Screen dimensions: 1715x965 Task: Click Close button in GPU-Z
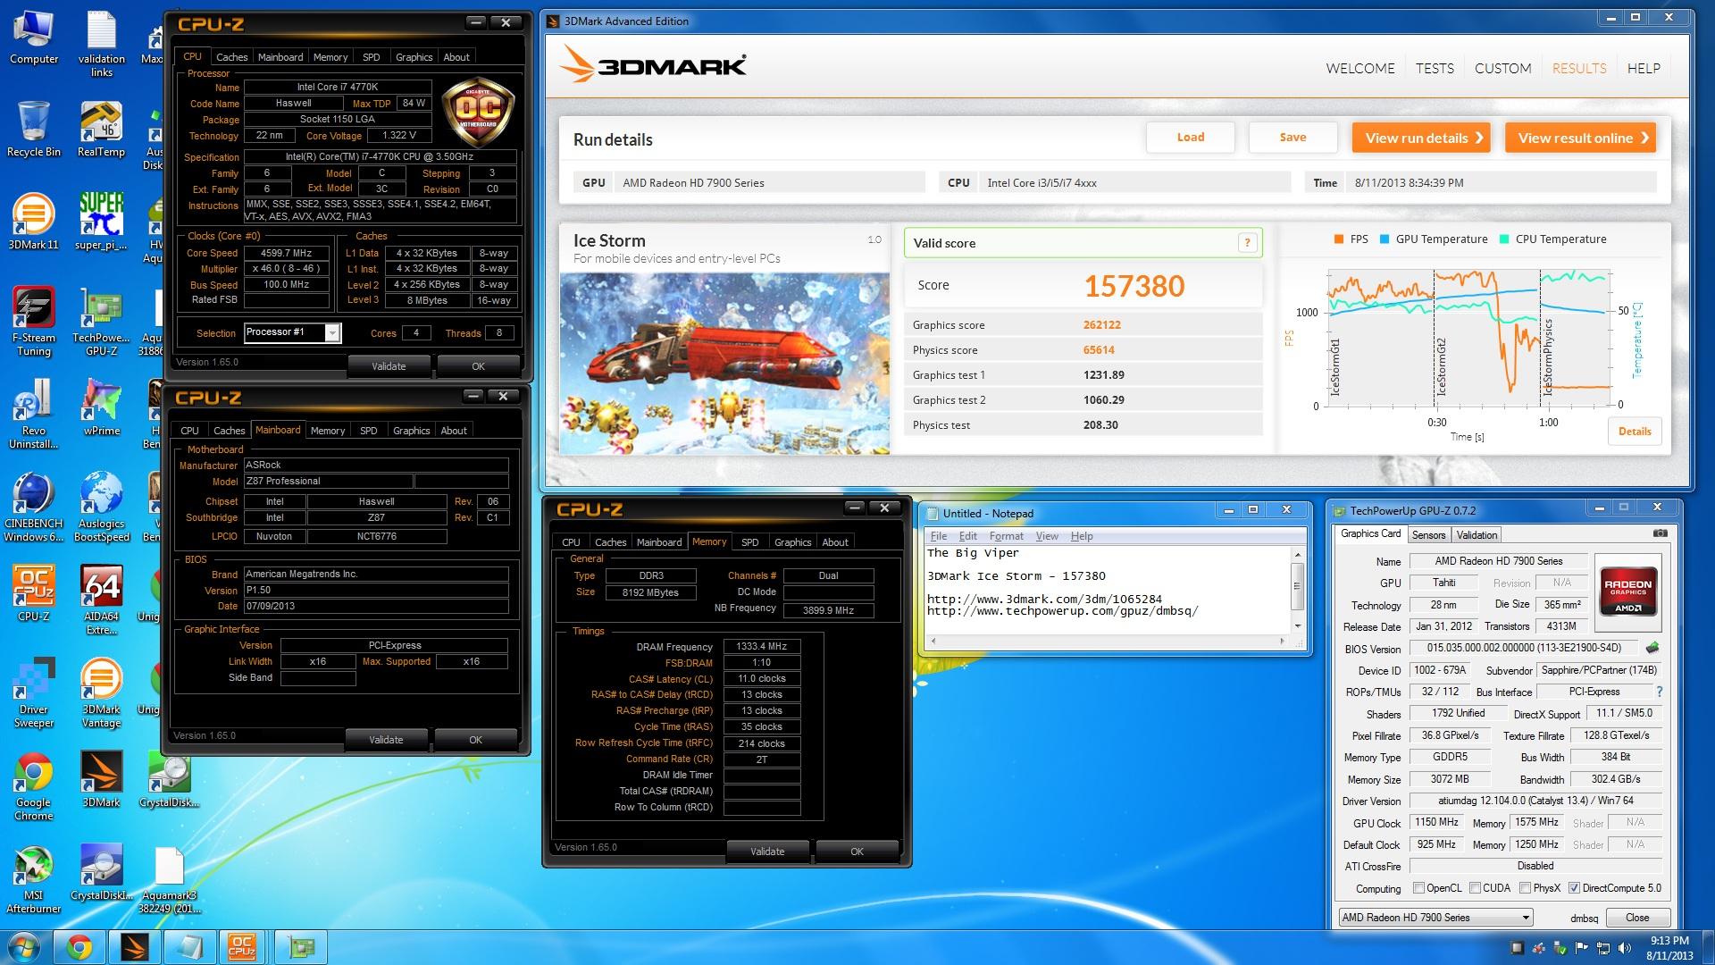pyautogui.click(x=1637, y=918)
